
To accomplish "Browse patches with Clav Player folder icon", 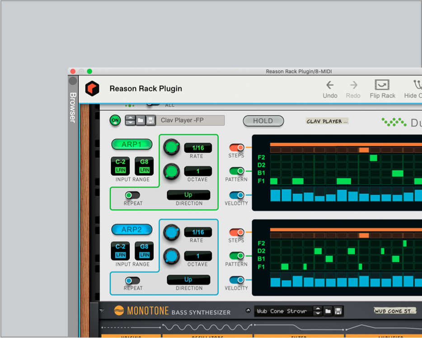I will point(141,120).
